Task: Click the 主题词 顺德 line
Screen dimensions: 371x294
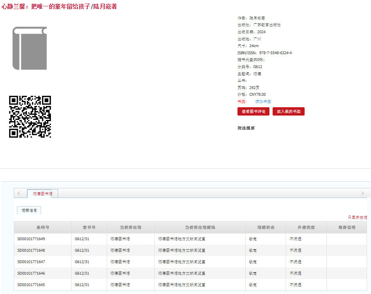Action: point(249,74)
